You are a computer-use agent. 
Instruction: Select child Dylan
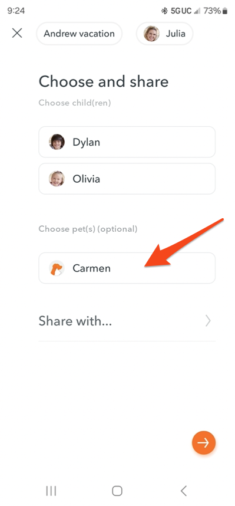pyautogui.click(x=127, y=142)
